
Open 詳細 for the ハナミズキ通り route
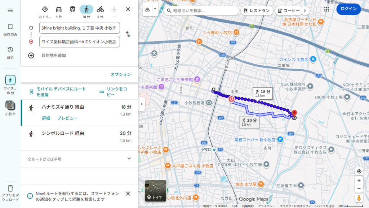click(x=46, y=118)
